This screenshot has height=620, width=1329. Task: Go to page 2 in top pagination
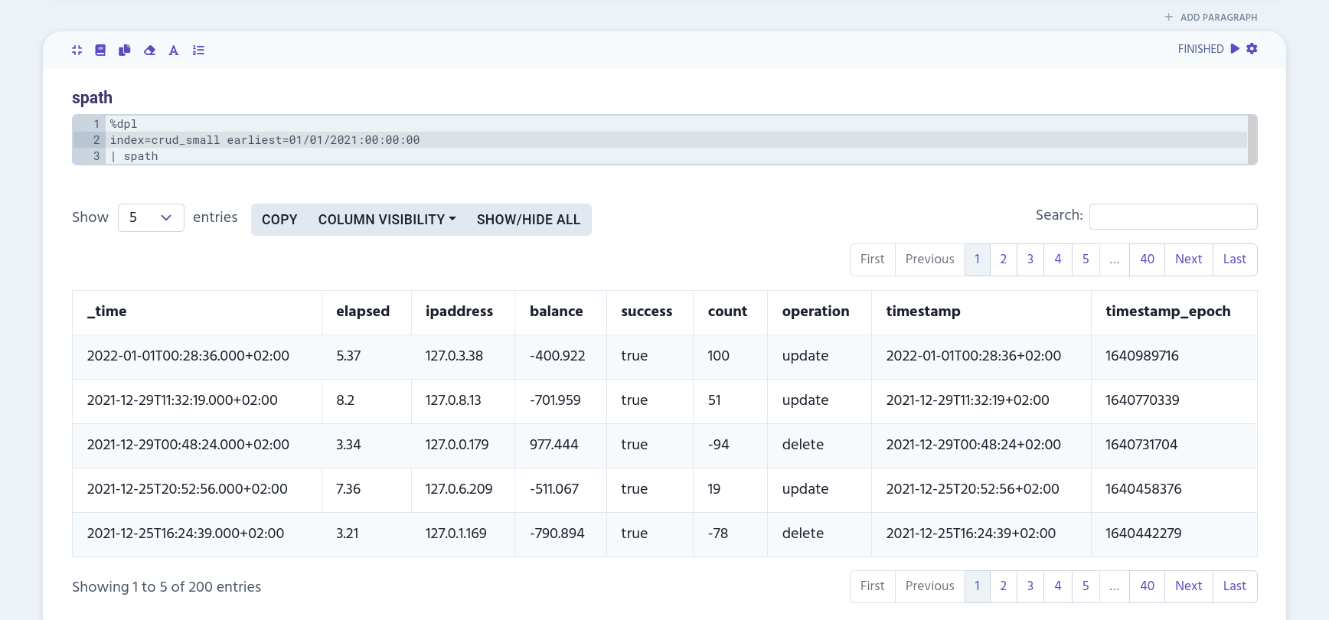point(1004,259)
